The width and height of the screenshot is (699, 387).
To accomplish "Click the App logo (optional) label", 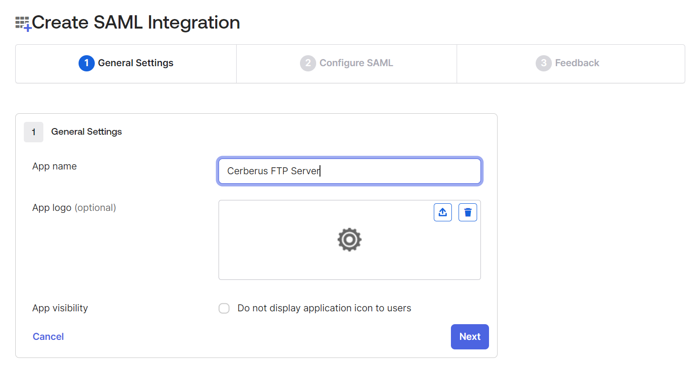I will tap(74, 208).
